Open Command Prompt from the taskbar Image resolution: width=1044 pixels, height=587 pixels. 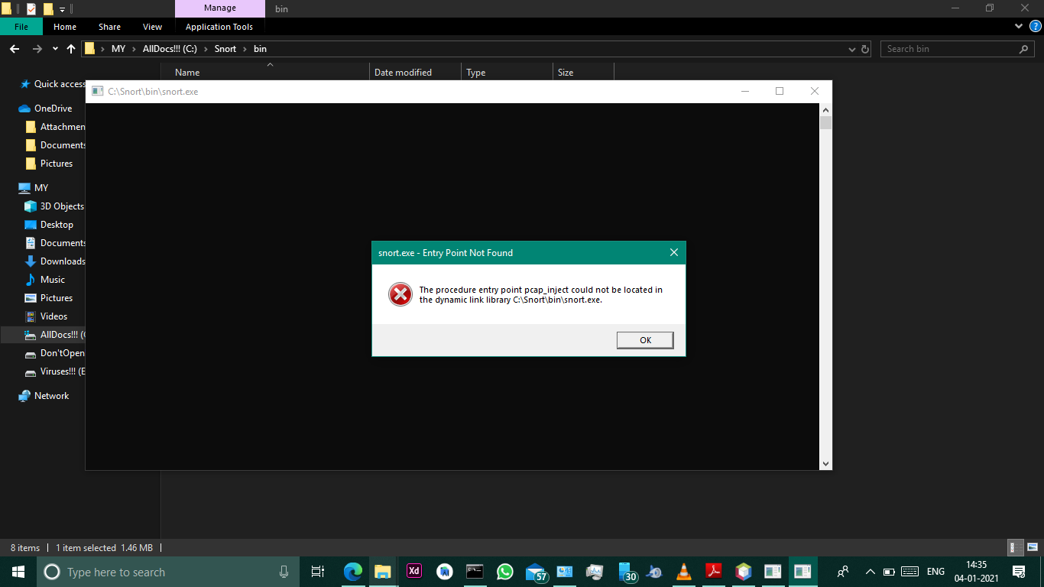[x=475, y=572]
